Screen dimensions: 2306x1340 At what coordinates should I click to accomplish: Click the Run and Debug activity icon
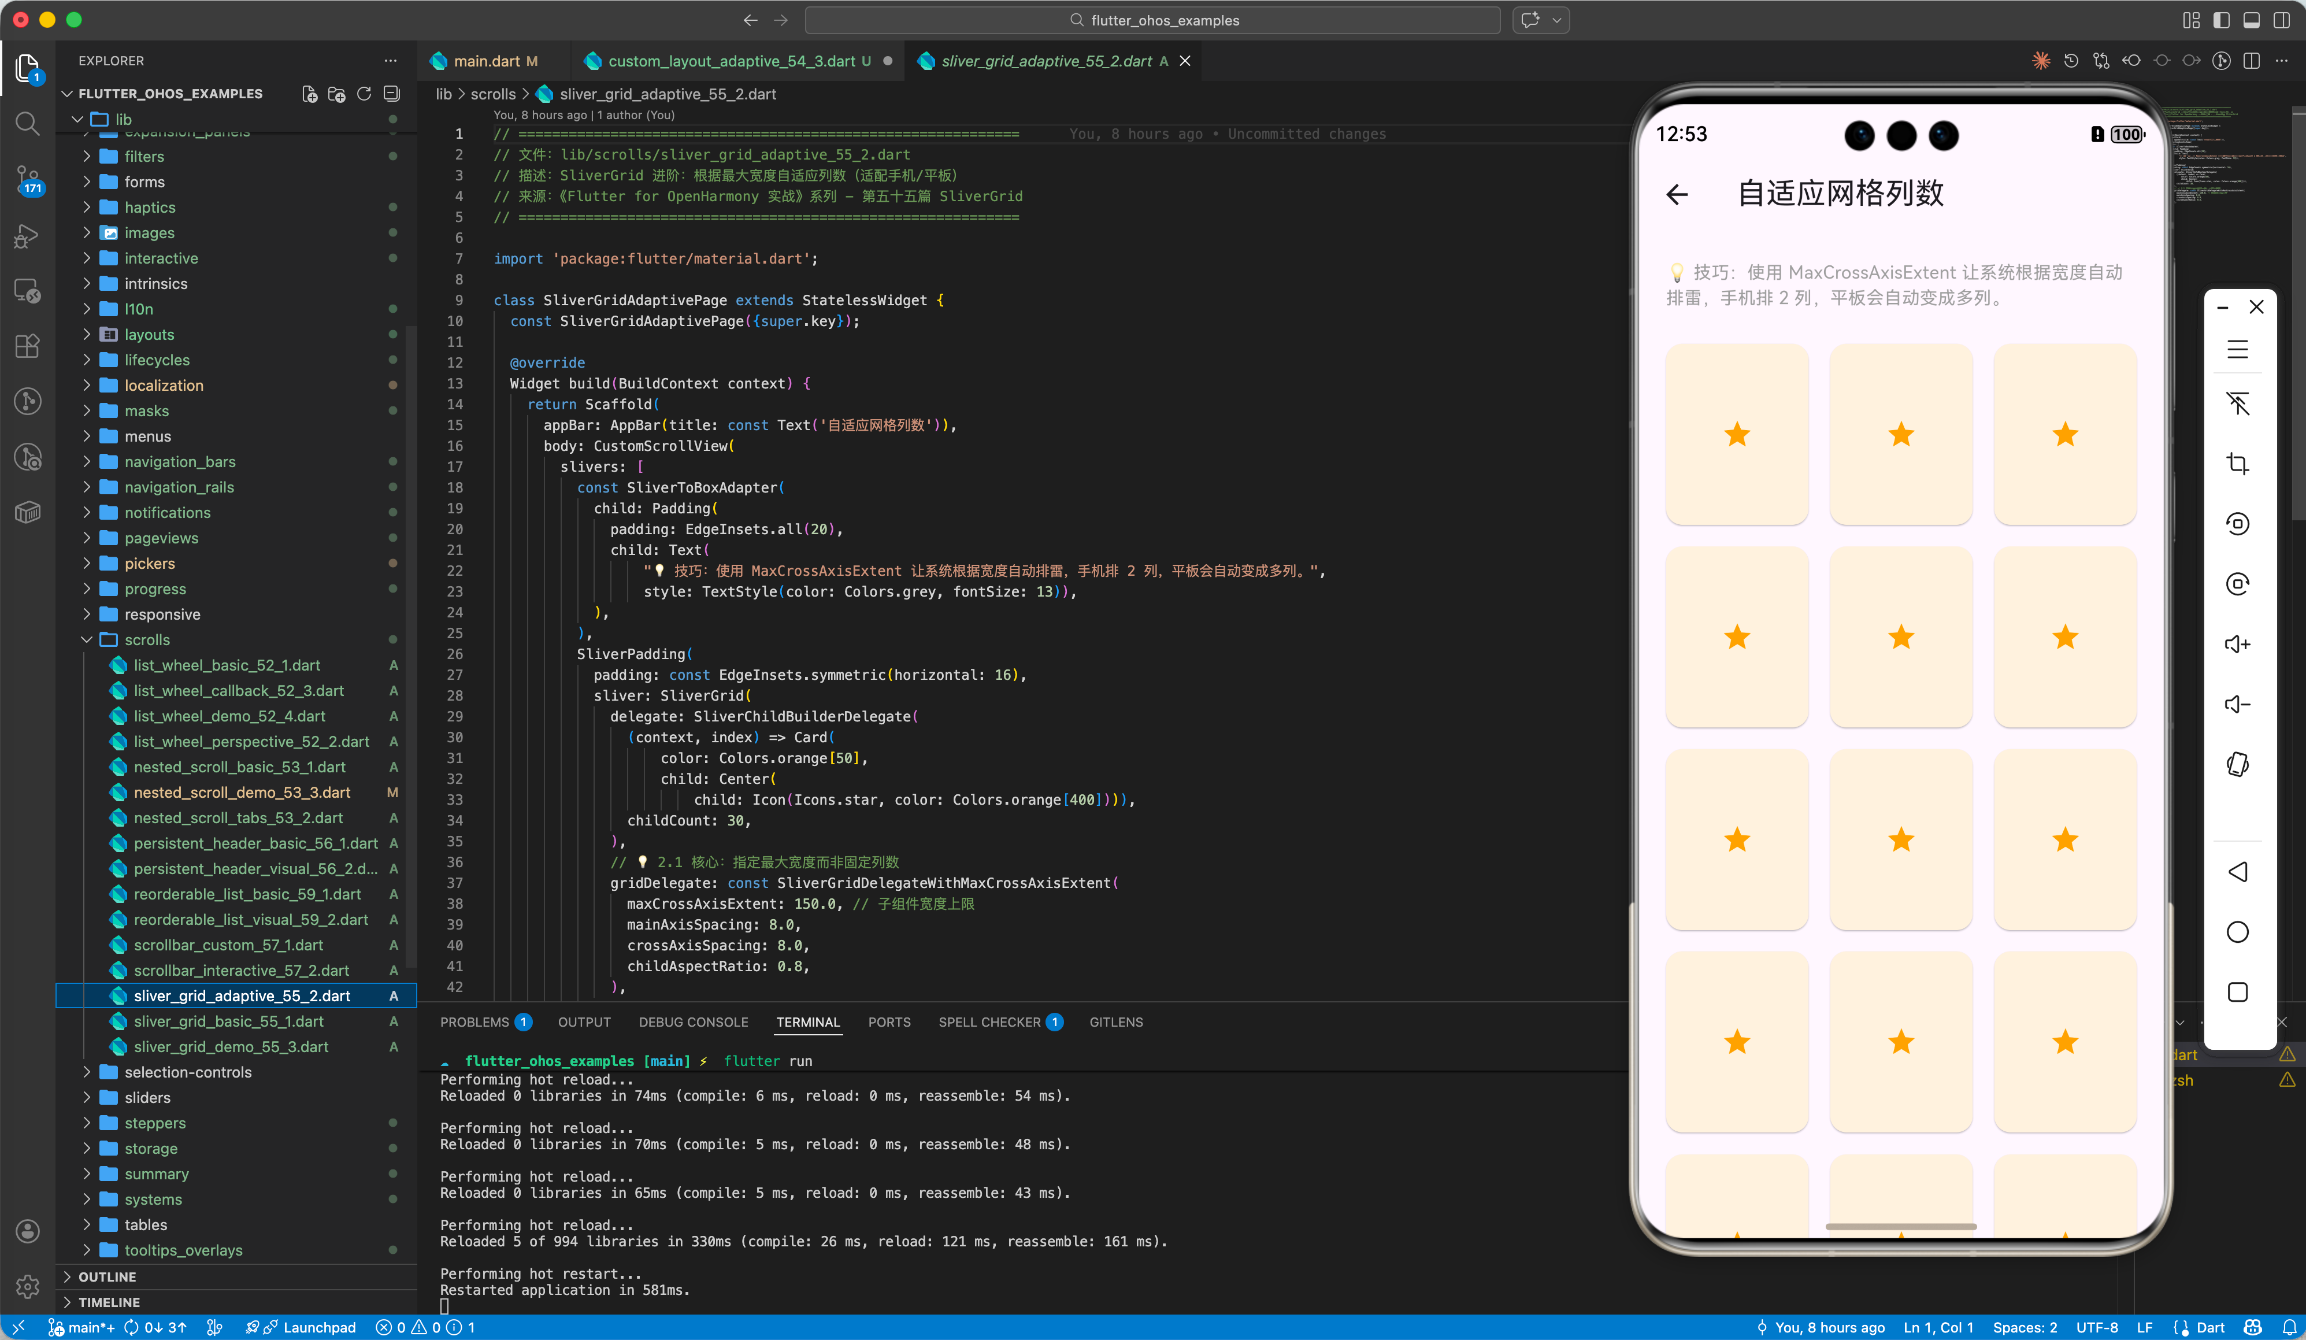[x=28, y=236]
